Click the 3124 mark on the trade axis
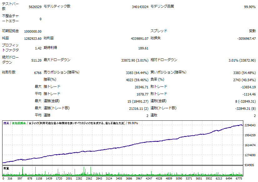This screenshot has height=182, width=258. (109, 179)
